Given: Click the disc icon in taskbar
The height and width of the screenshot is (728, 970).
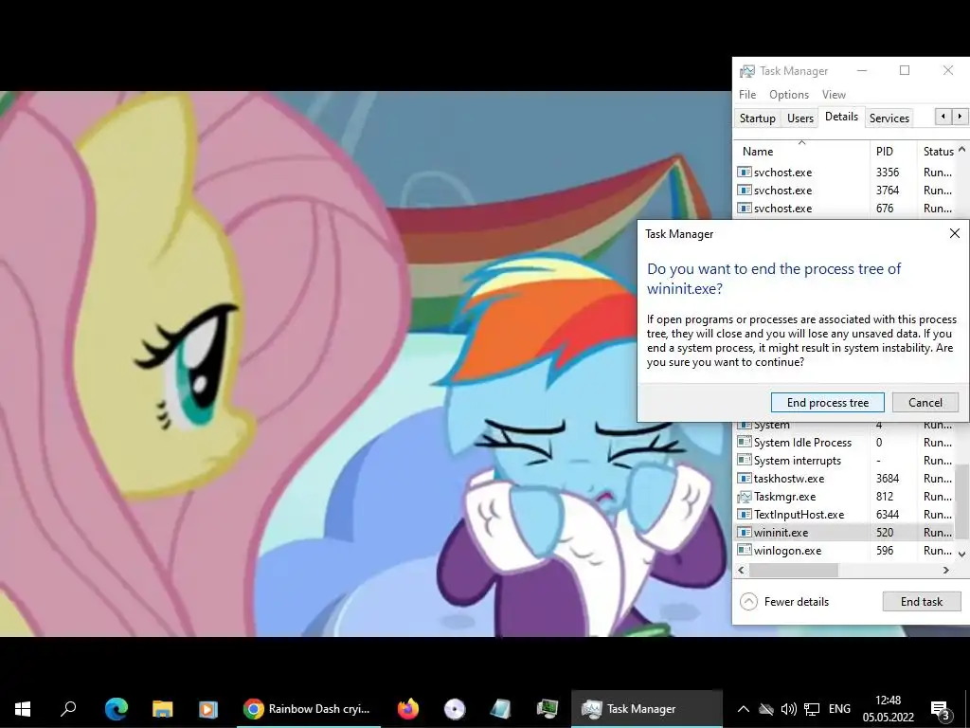Looking at the screenshot, I should coord(455,708).
